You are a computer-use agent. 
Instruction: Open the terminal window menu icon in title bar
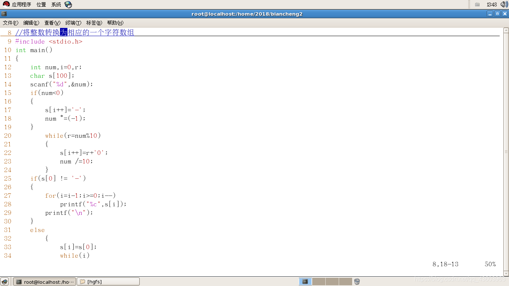pyautogui.click(x=4, y=14)
